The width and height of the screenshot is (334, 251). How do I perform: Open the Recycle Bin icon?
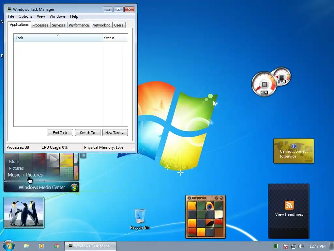pos(140,219)
